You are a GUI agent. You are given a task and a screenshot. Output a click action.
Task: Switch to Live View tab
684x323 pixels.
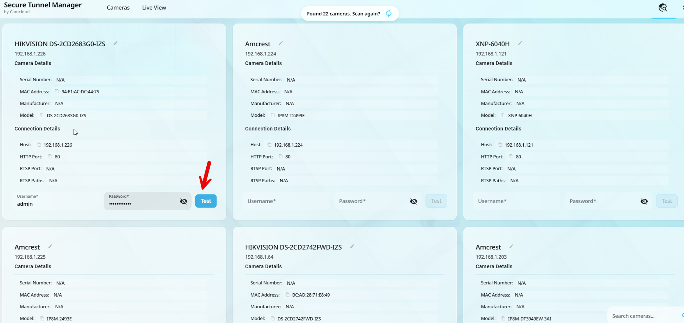(154, 8)
